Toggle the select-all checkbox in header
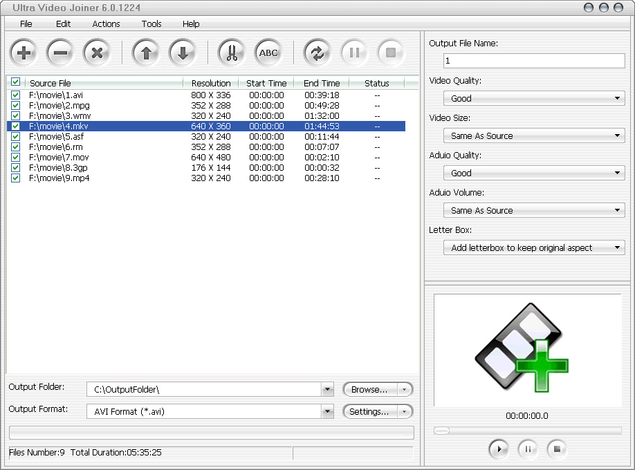The image size is (635, 470). tap(16, 82)
